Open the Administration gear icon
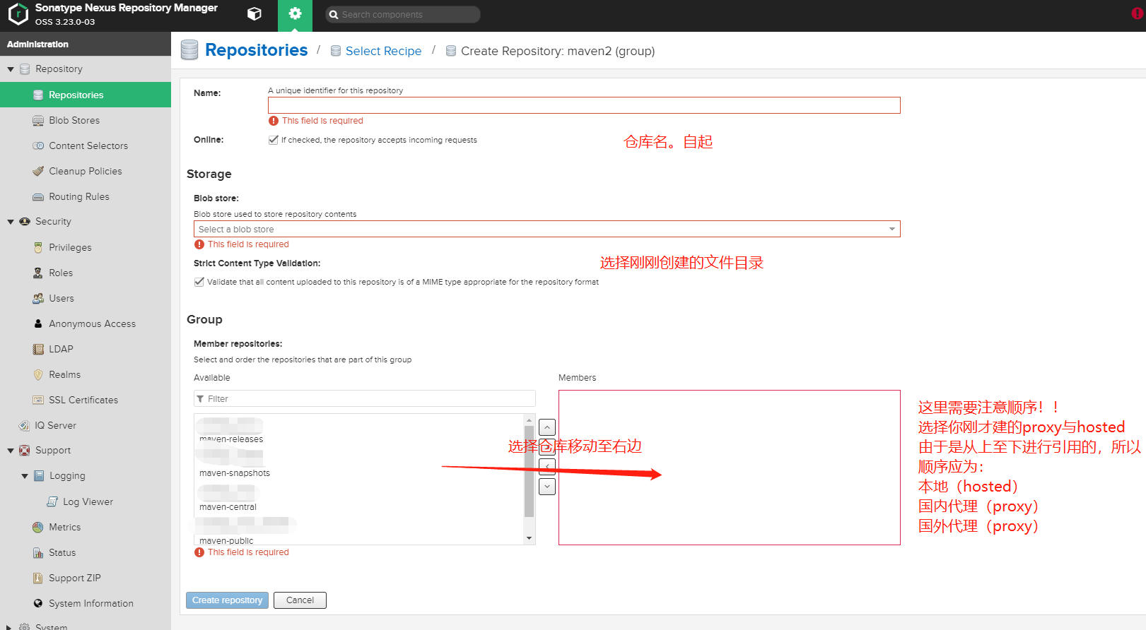Viewport: 1146px width, 630px height. point(295,13)
